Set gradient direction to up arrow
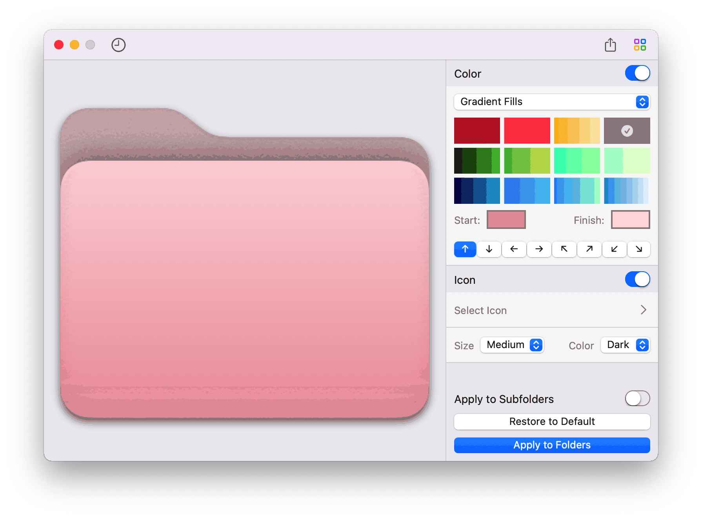This screenshot has width=702, height=519. [x=465, y=249]
